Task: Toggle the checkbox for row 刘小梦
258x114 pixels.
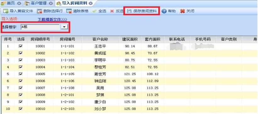Action: (21, 109)
